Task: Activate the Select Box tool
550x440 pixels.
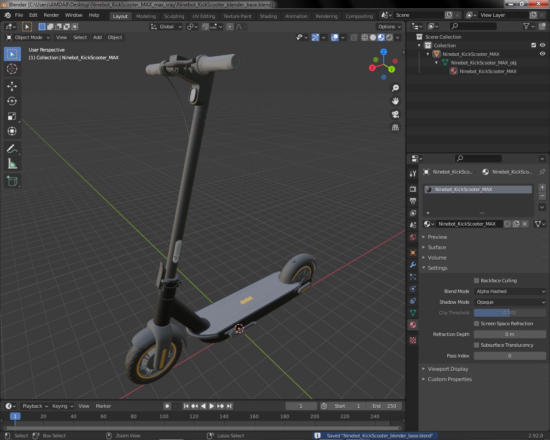Action: (x=12, y=54)
